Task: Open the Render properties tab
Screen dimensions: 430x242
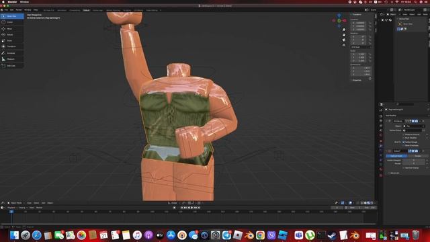Action: 381,116
